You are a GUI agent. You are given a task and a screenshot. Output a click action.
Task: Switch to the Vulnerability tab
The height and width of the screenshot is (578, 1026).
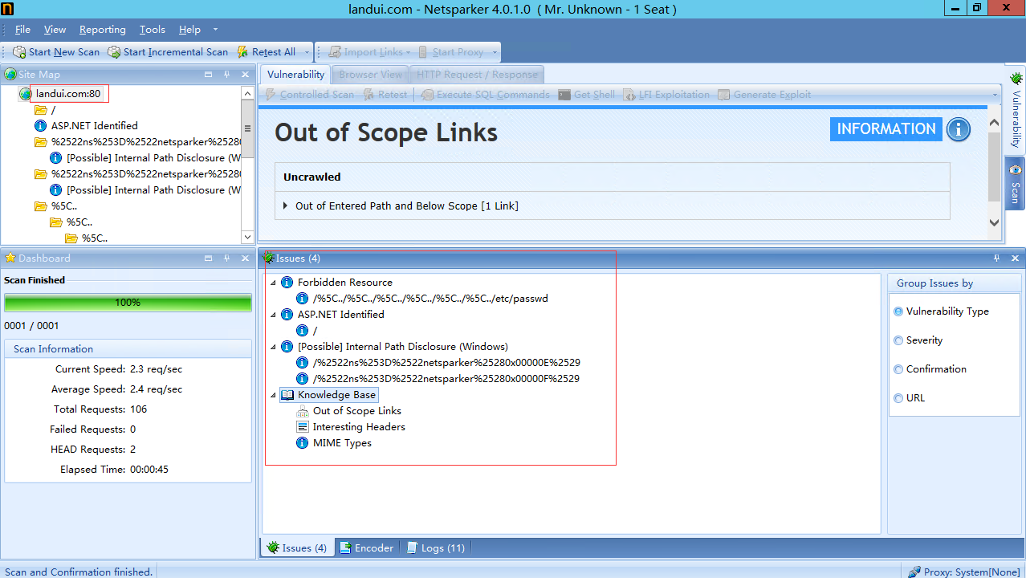pyautogui.click(x=295, y=75)
